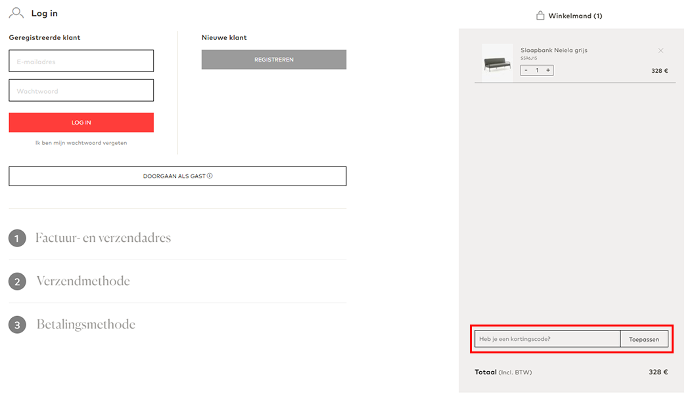692x396 pixels.
Task: Focus the Wachtwoord input field
Action: pos(81,90)
